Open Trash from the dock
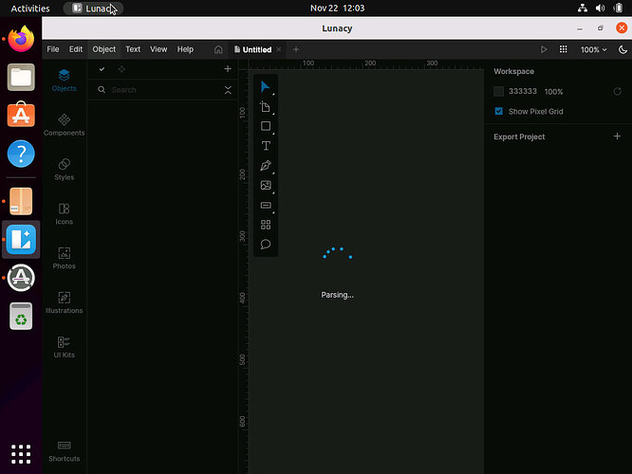This screenshot has height=474, width=632. pyautogui.click(x=21, y=316)
